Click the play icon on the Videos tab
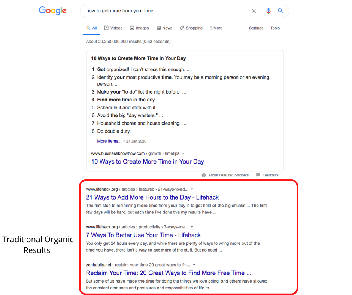This screenshot has width=352, height=295. point(106,28)
